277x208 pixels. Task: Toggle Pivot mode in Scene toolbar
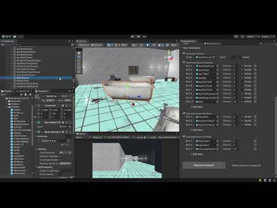click(84, 45)
